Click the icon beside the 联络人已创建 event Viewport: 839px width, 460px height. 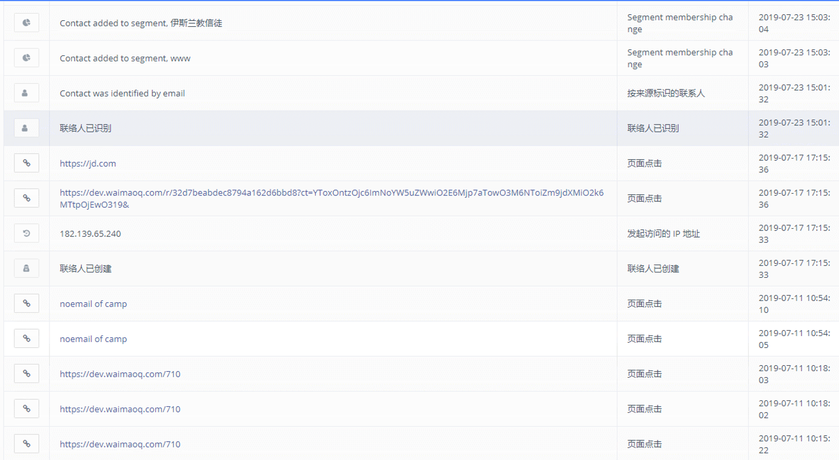click(x=26, y=269)
